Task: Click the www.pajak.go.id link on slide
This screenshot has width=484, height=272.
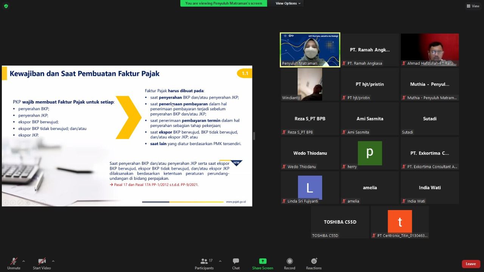Action: [236, 202]
